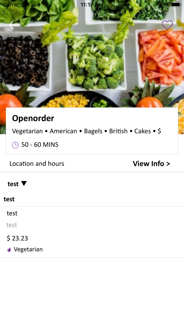Favorite the restaurant with the heart icon
This screenshot has width=184, height=328.
coord(167,25)
